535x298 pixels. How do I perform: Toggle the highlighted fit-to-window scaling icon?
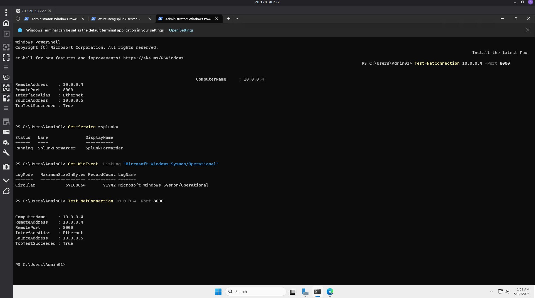[x=6, y=88]
